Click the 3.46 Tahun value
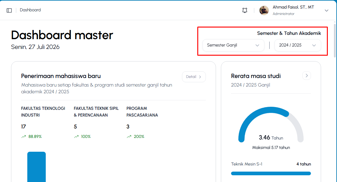 [x=271, y=138]
